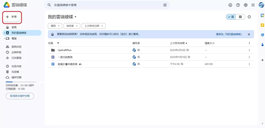Click the UpdraftPlus folder icon
The height and width of the screenshot is (128, 265).
(x=53, y=50)
